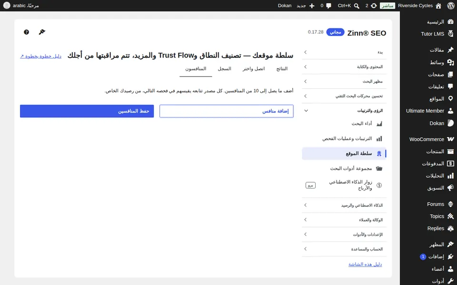Click the version number 0.17.28

click(316, 32)
